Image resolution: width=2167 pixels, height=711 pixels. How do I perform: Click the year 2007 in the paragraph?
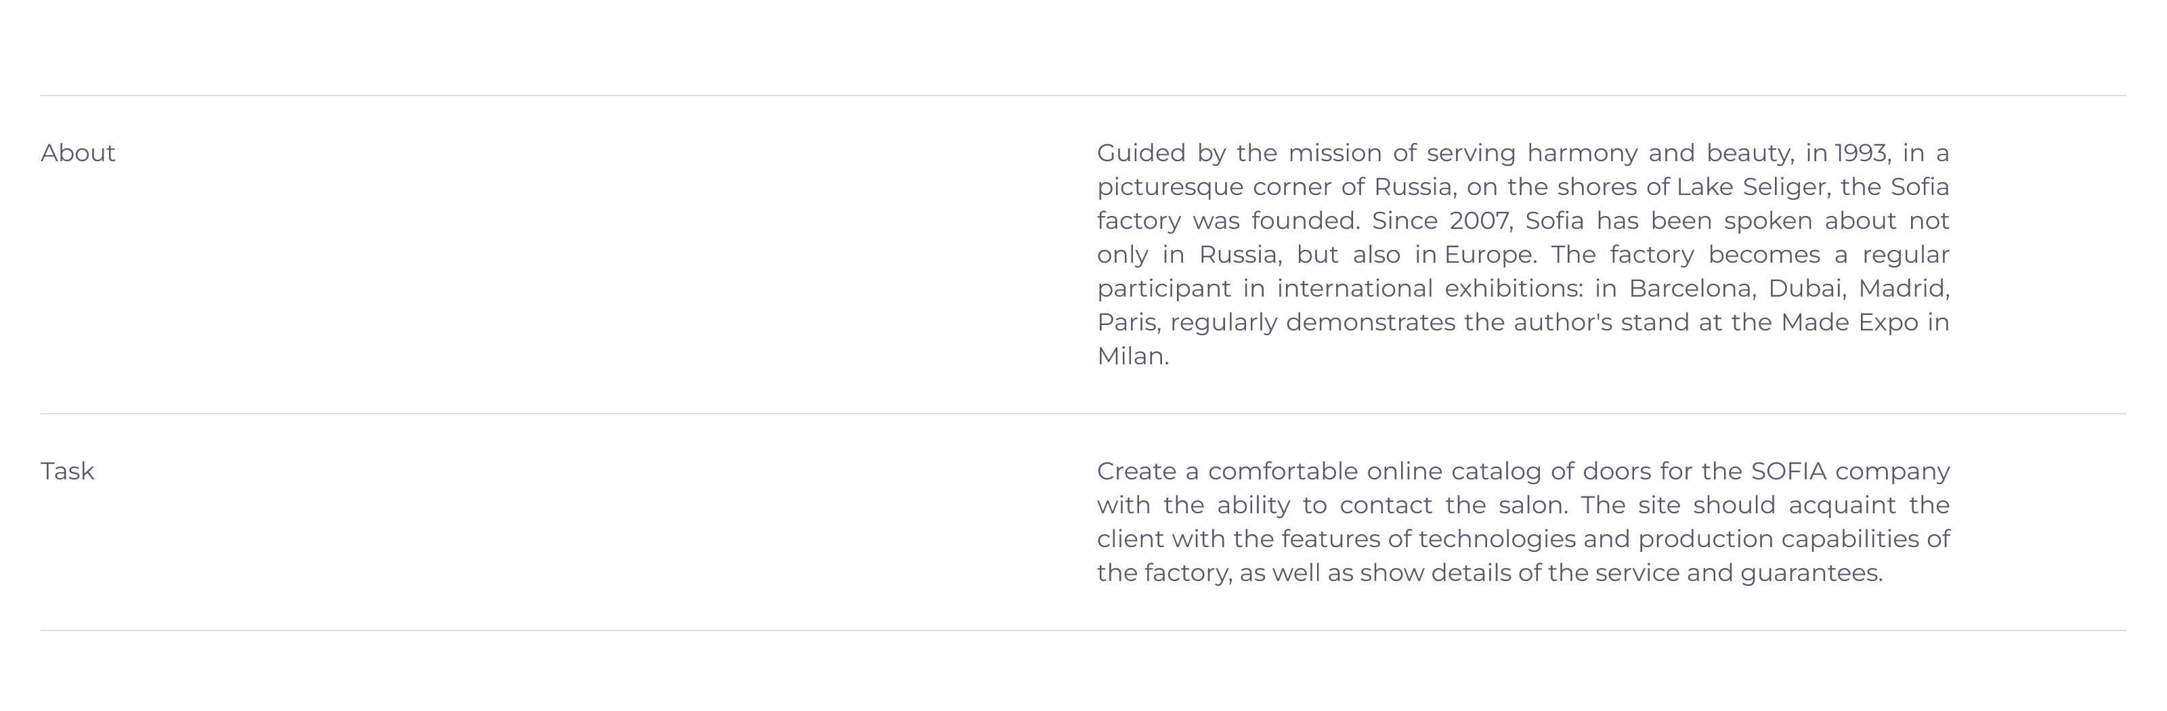(1480, 221)
